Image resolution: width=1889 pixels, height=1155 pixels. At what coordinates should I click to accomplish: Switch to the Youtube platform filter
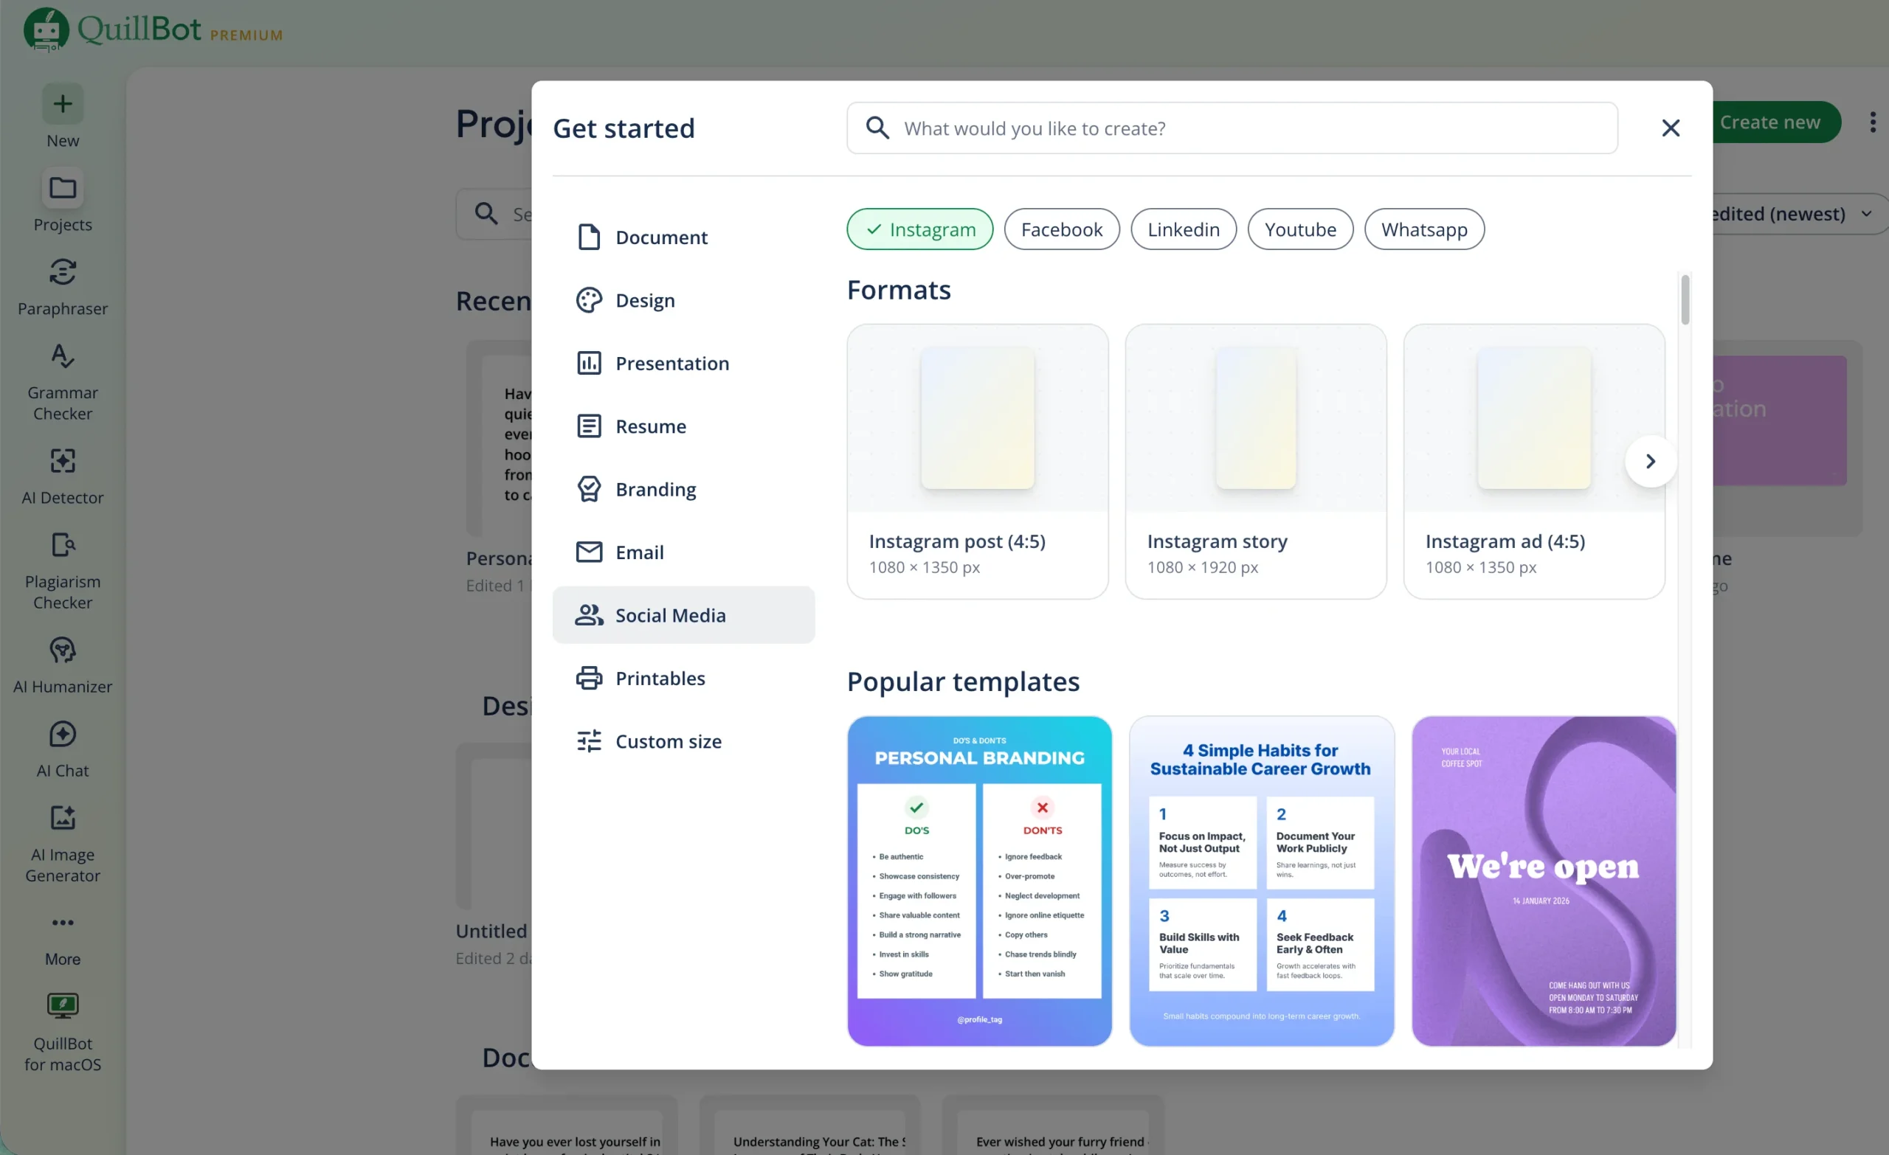click(1300, 229)
